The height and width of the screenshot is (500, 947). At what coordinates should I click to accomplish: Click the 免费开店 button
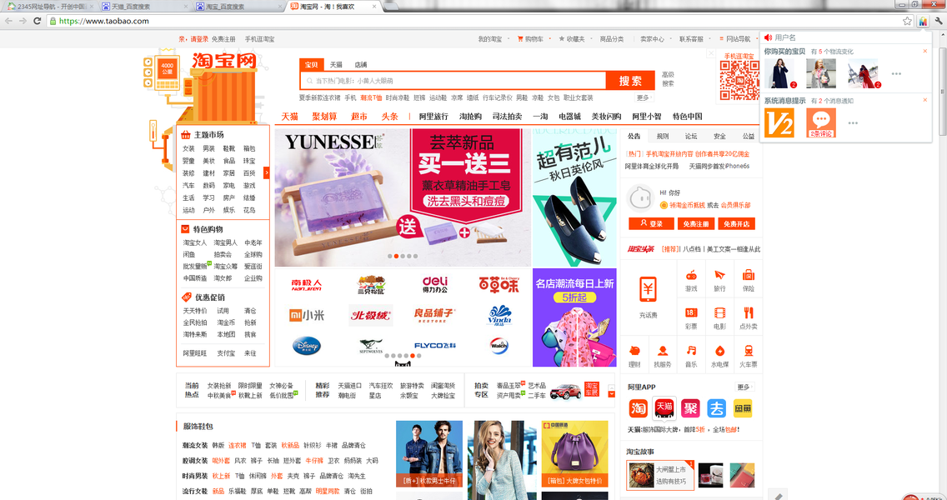[736, 224]
